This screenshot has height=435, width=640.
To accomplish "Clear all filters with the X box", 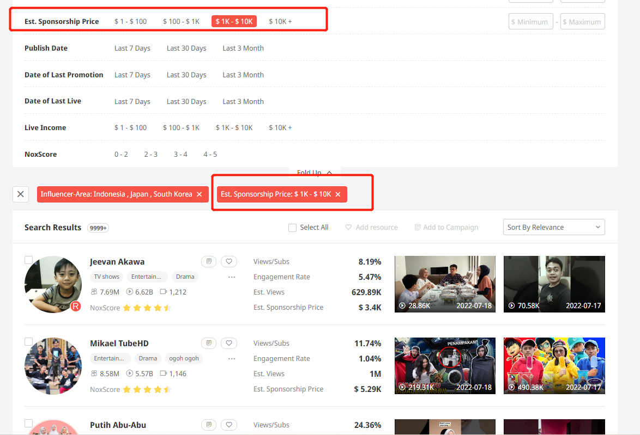I will click(x=21, y=194).
